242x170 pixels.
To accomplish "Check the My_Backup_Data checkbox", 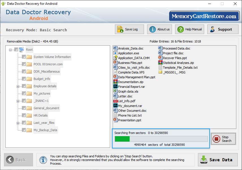I will [x=24, y=130].
